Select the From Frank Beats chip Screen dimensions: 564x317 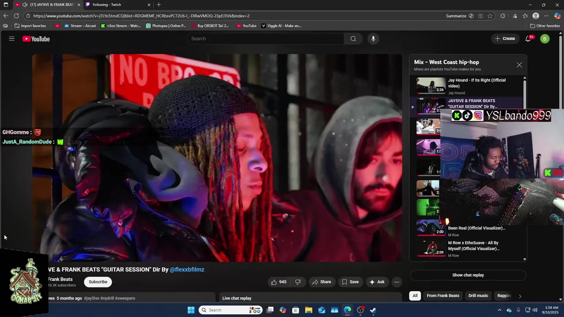tap(443, 296)
